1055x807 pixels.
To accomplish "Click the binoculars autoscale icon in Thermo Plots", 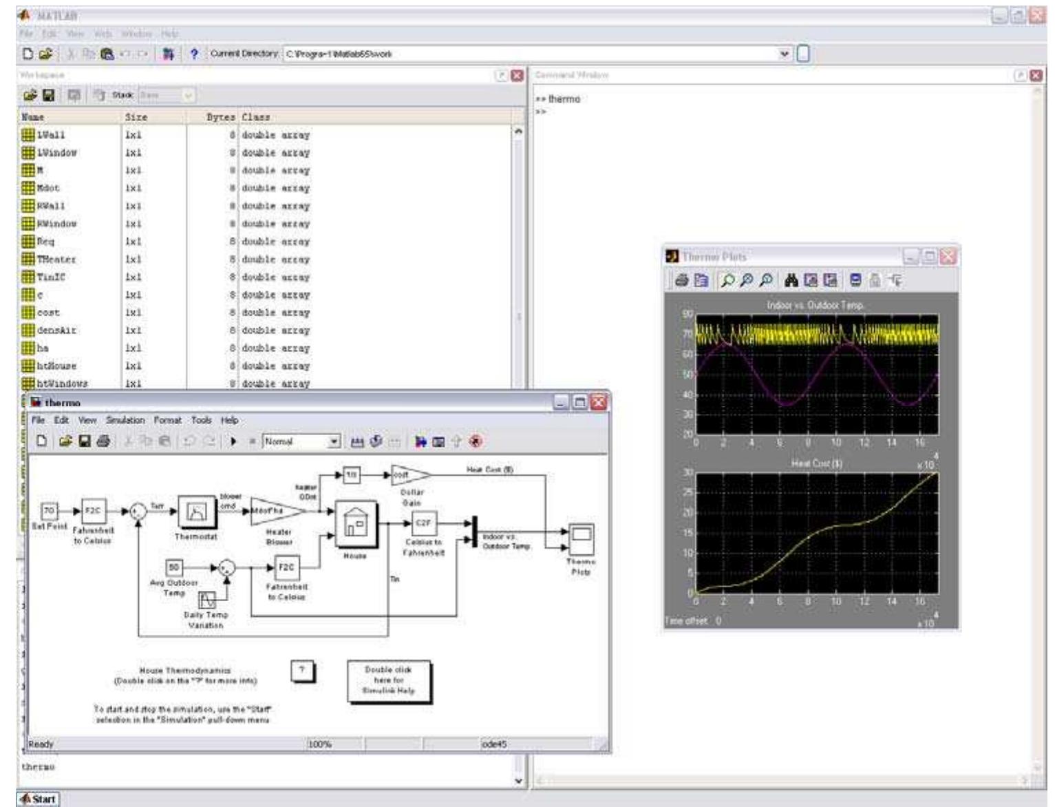I will pyautogui.click(x=790, y=278).
